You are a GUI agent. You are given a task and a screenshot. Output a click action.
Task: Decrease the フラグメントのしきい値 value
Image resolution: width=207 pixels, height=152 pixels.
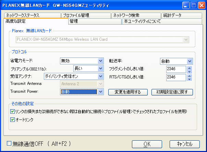point(190,72)
